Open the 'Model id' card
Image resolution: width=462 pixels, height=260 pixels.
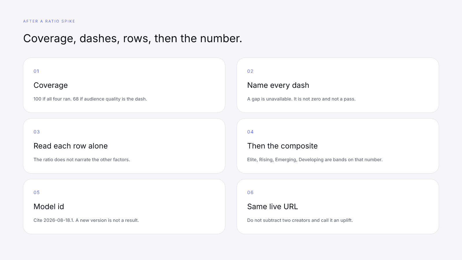tap(124, 207)
